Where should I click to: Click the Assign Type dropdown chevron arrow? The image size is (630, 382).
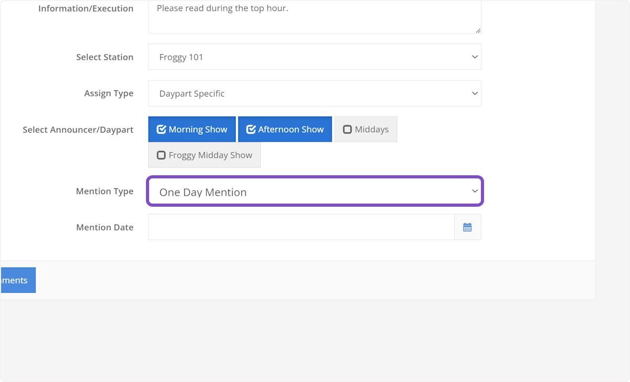tap(475, 93)
